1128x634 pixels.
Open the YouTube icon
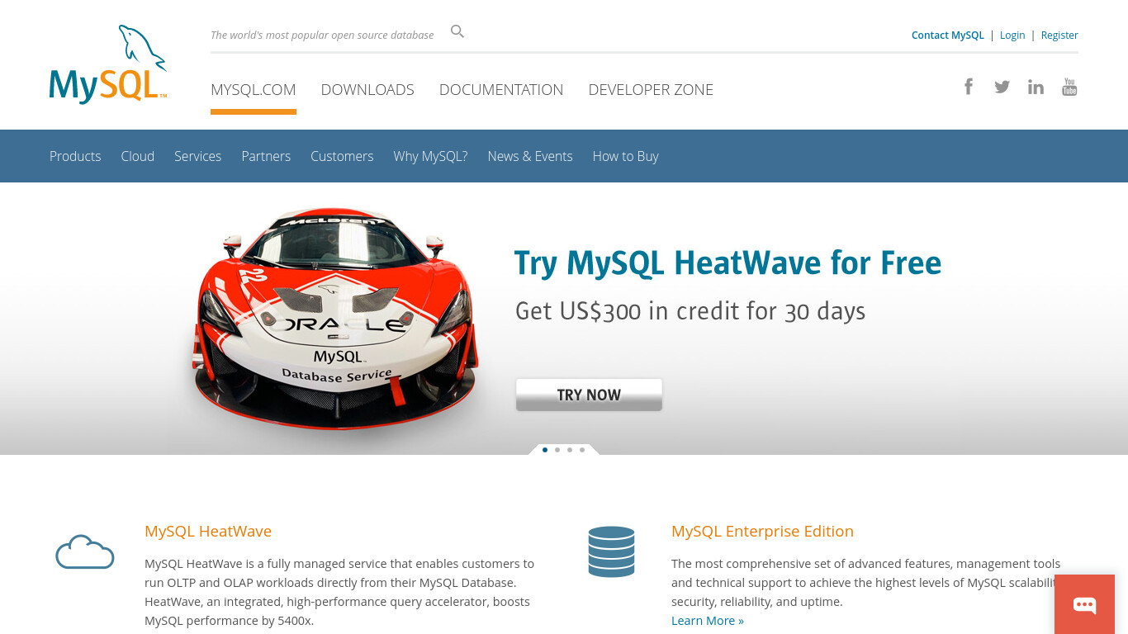1069,87
